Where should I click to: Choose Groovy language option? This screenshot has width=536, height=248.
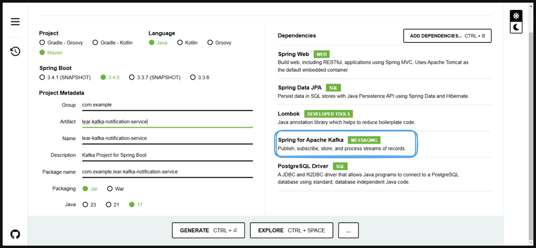(219, 43)
